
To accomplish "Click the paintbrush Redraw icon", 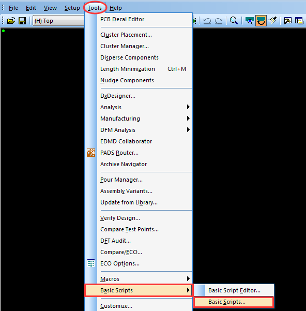I will pos(272,21).
